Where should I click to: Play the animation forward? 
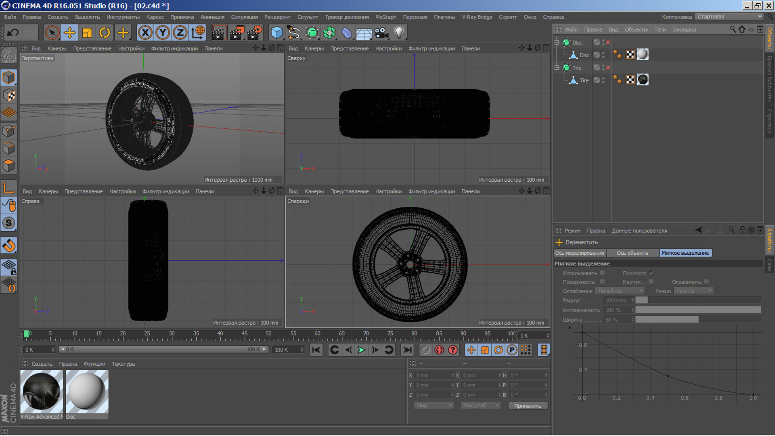[x=362, y=350]
